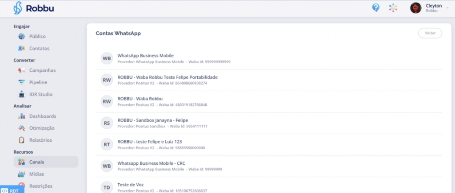Open Mídias in the sidebar
This screenshot has height=193, width=455.
click(36, 174)
